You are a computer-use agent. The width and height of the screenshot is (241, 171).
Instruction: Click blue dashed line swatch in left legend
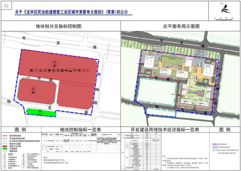click(5, 136)
